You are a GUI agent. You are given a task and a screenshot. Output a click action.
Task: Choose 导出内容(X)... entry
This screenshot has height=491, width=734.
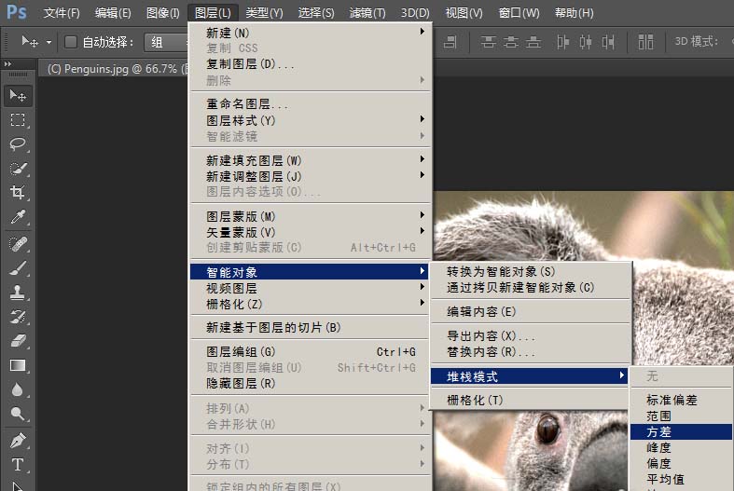click(x=531, y=335)
